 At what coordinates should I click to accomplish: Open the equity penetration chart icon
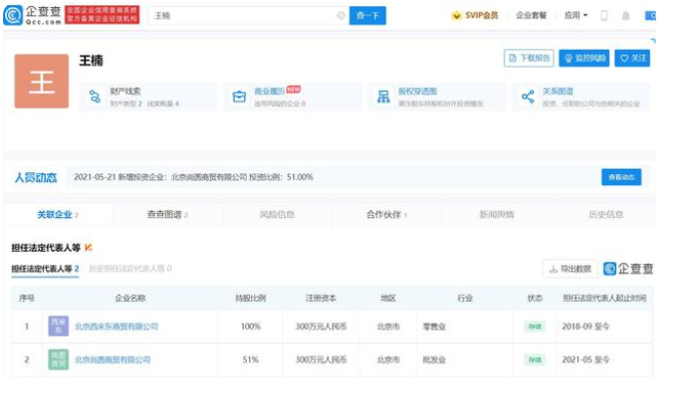383,97
